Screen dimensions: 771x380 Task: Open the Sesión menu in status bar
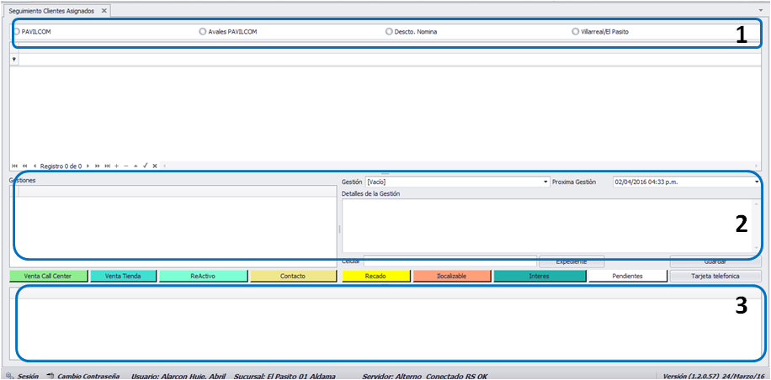click(23, 376)
